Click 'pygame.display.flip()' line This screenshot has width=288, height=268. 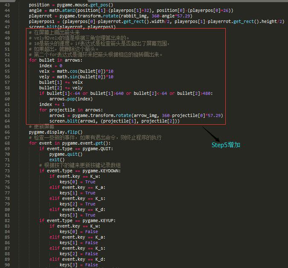click(56, 132)
